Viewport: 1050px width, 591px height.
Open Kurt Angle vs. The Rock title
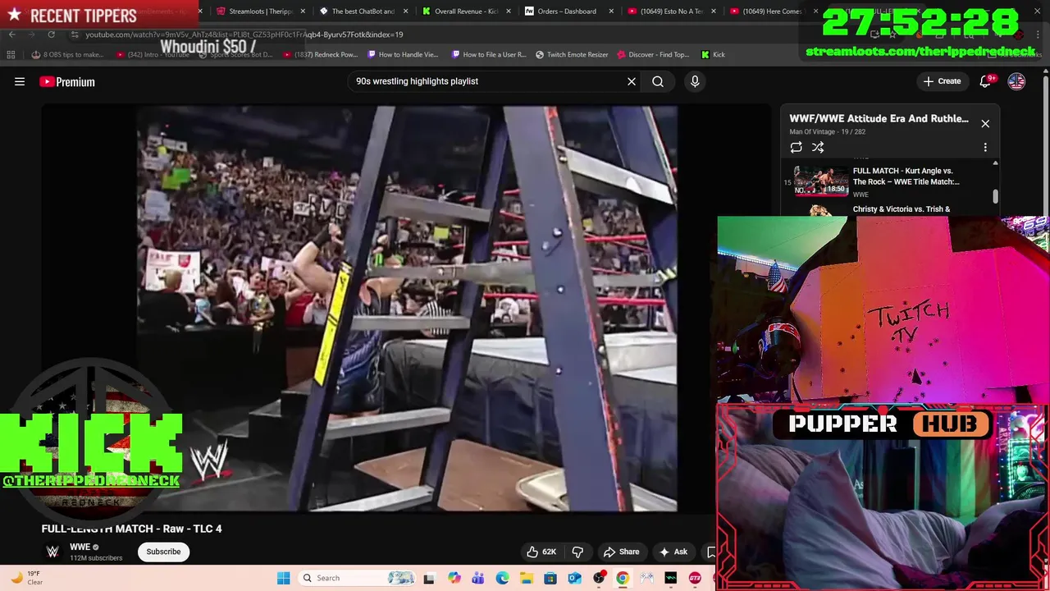(906, 176)
